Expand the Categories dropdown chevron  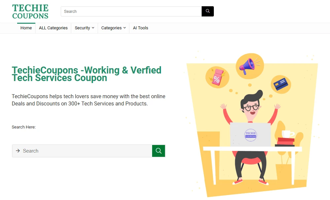tap(125, 28)
